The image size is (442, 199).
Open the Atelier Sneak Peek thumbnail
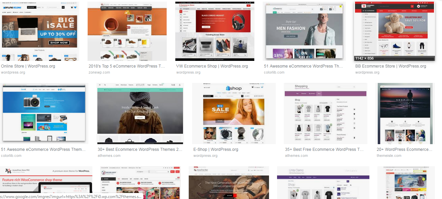pyautogui.click(x=140, y=114)
